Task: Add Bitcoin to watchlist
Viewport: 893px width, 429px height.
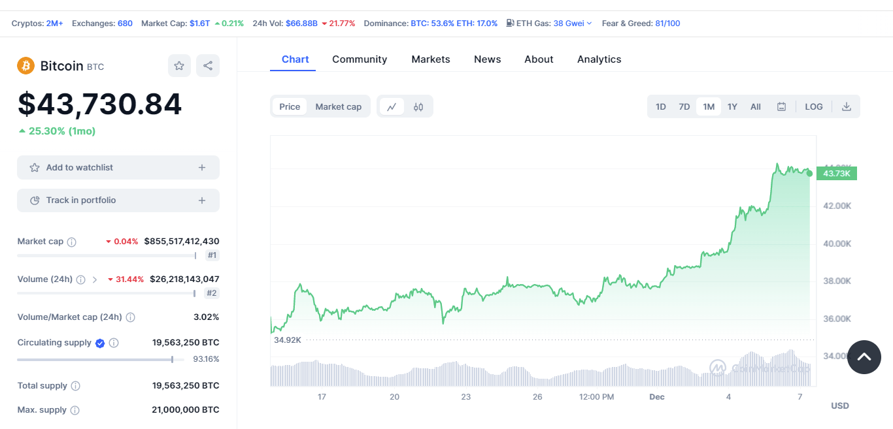Action: point(118,168)
